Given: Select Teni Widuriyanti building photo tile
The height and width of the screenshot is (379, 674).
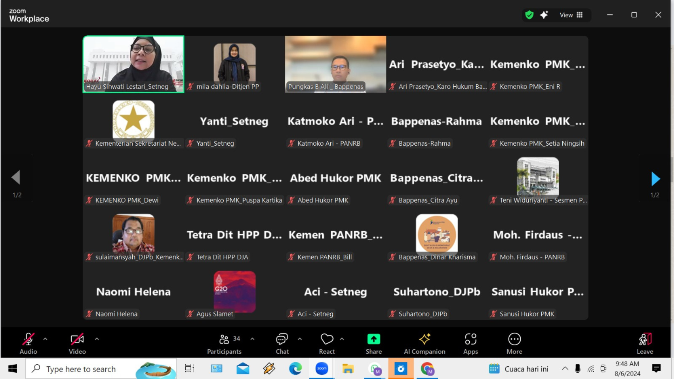Looking at the screenshot, I should [x=538, y=178].
